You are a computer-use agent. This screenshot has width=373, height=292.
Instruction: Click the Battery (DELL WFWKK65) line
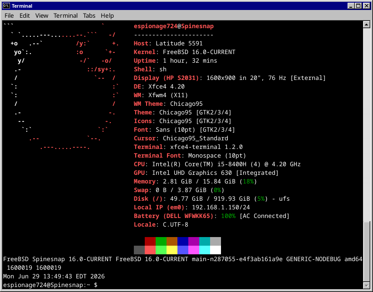(211, 216)
